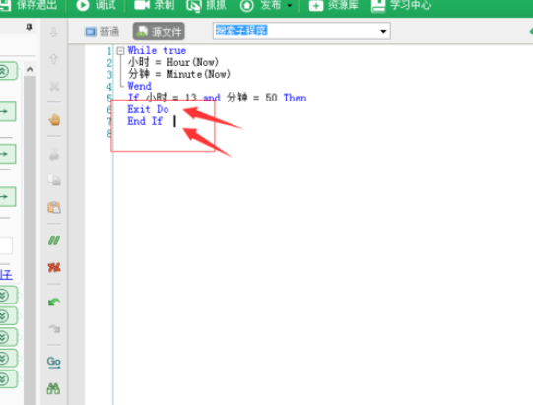Click the gray redo arrow icon
Screen dimensions: 533x405
(x=54, y=328)
